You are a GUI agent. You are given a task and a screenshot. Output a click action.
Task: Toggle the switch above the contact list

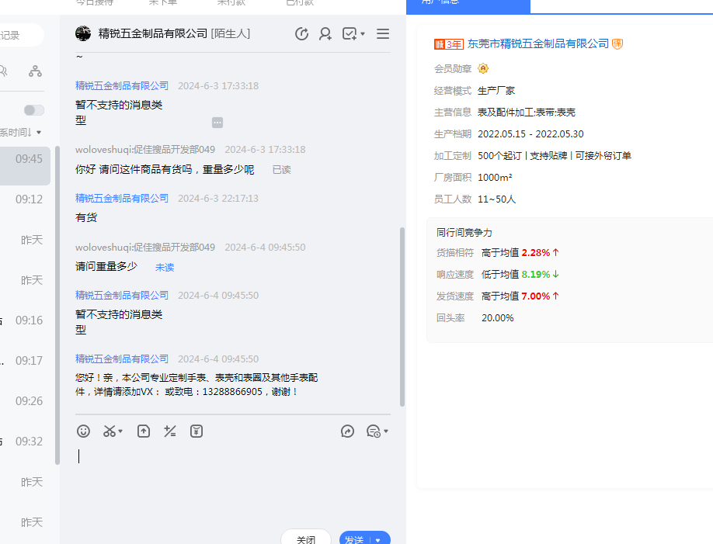(34, 110)
